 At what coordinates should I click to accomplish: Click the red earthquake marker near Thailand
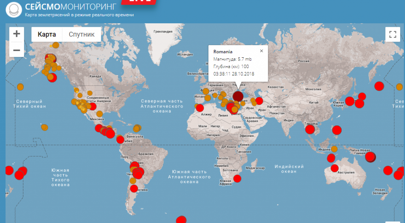tap(310, 129)
